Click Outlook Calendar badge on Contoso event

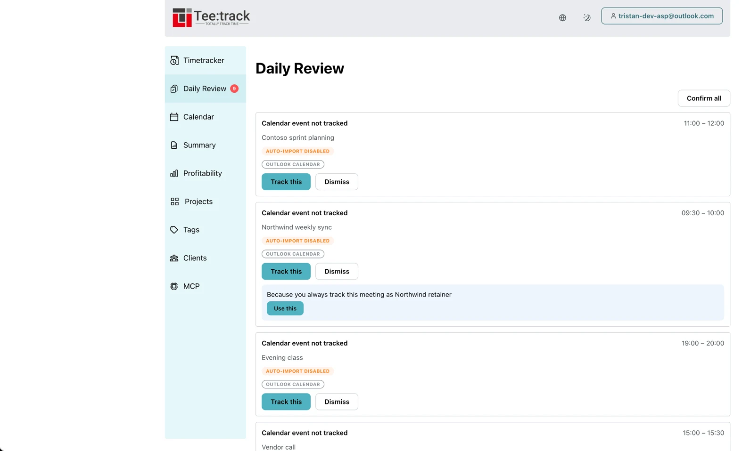[293, 164]
